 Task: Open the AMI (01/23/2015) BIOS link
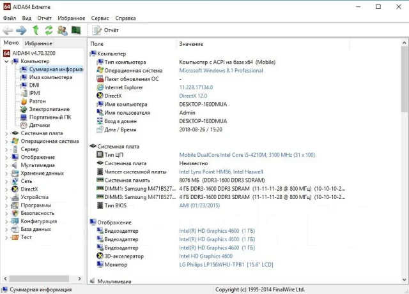pos(199,205)
